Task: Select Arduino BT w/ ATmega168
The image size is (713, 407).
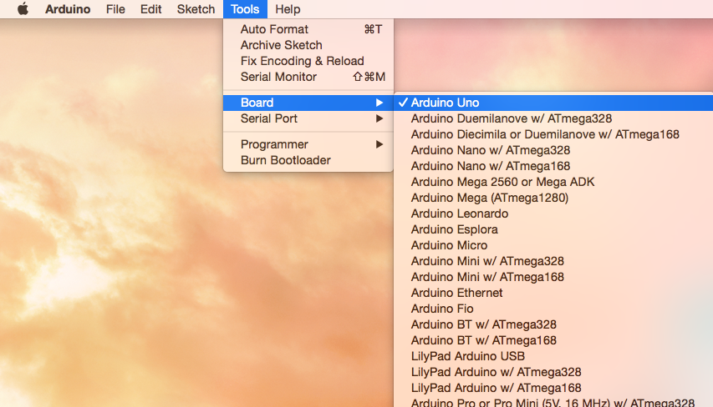Action: tap(553, 341)
